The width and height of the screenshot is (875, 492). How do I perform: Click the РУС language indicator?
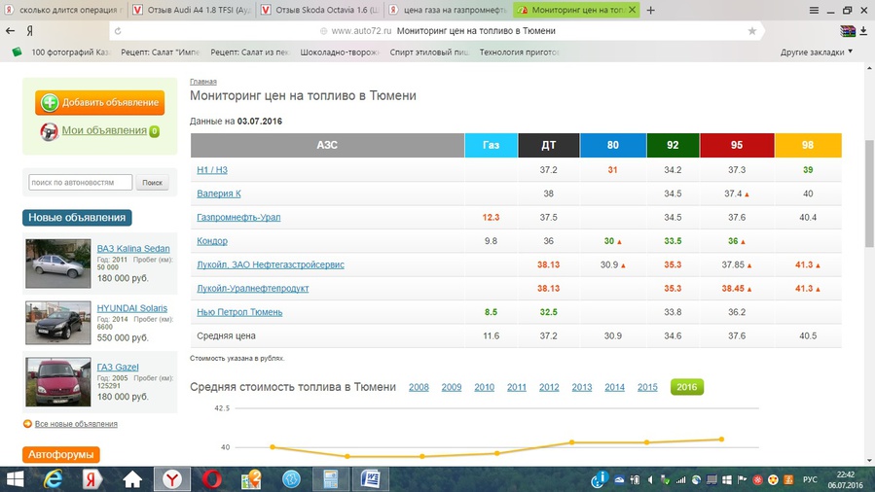point(810,479)
